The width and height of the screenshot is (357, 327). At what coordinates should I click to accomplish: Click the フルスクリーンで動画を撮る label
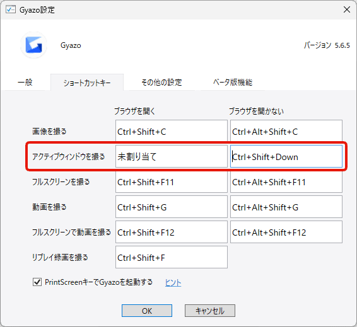point(71,232)
